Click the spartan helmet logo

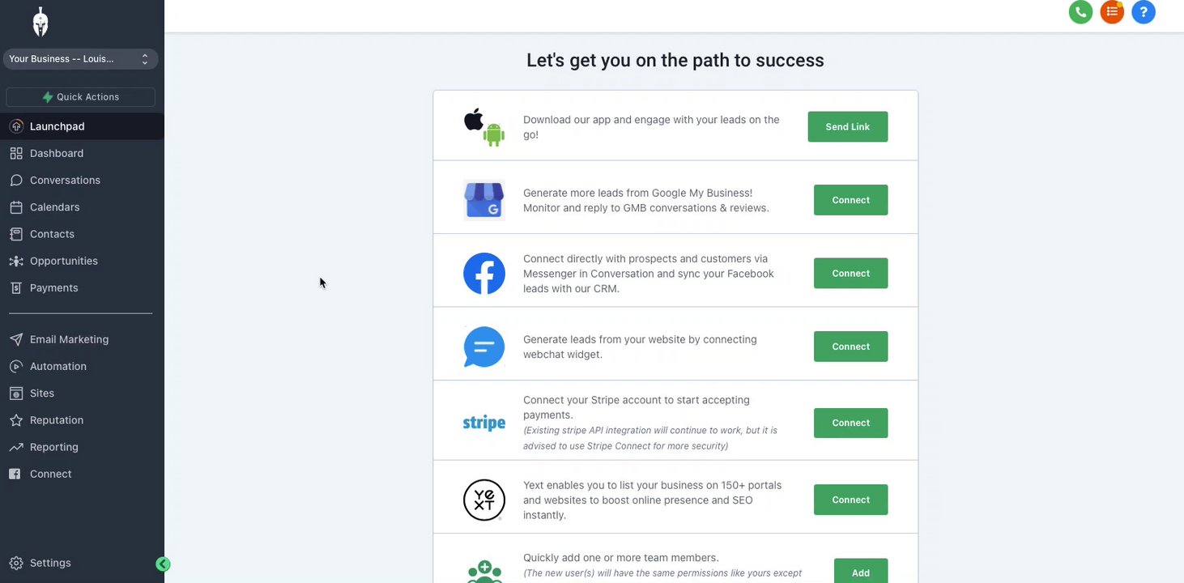click(x=40, y=22)
